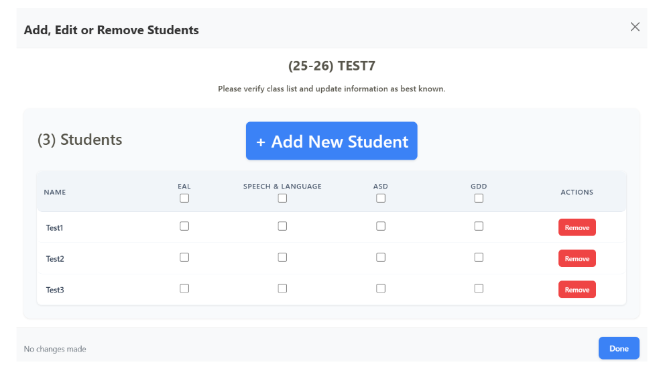Mark Test3 as ASD
The image size is (661, 367).
pos(381,288)
